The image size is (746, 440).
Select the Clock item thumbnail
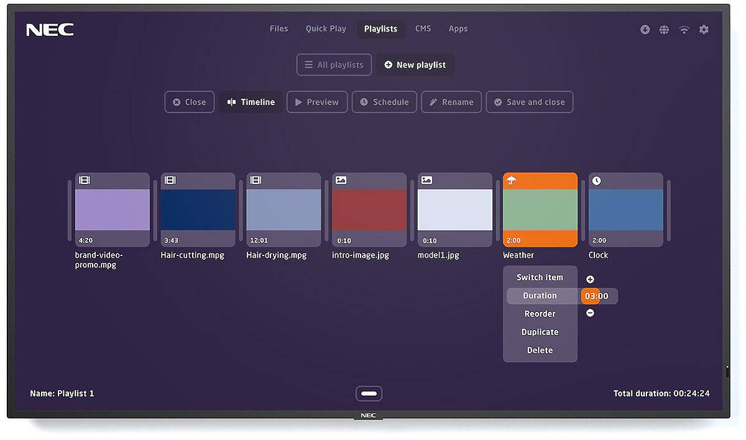(625, 210)
